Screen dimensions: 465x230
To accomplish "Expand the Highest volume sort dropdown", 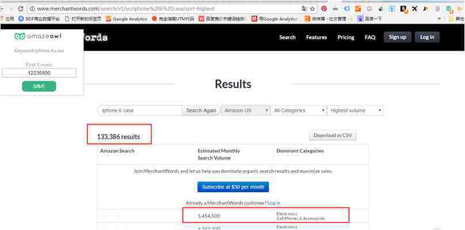I will click(x=355, y=110).
